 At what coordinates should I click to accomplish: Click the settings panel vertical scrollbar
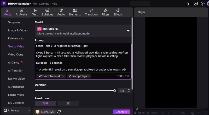[132, 53]
